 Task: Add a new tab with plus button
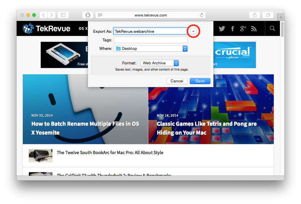pyautogui.click(x=281, y=17)
